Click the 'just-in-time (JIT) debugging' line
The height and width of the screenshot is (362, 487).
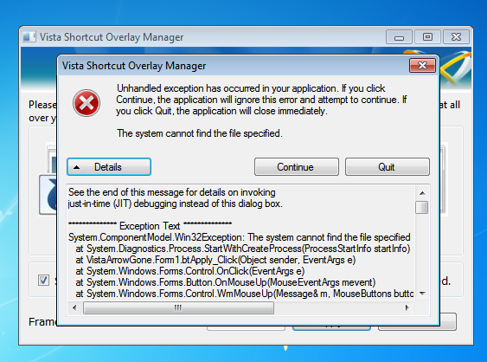pyautogui.click(x=176, y=204)
